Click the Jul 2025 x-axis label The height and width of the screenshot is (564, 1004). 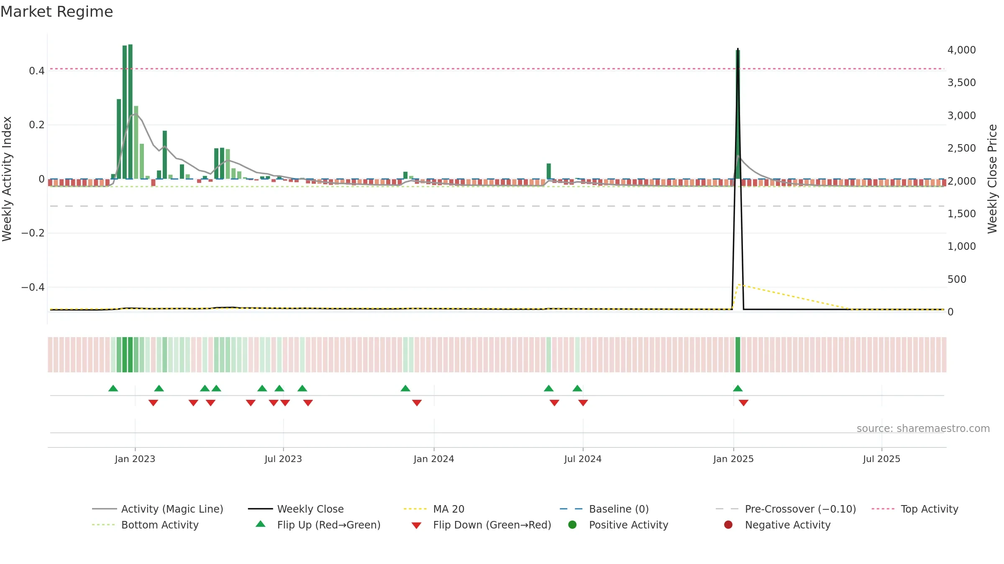tap(881, 459)
